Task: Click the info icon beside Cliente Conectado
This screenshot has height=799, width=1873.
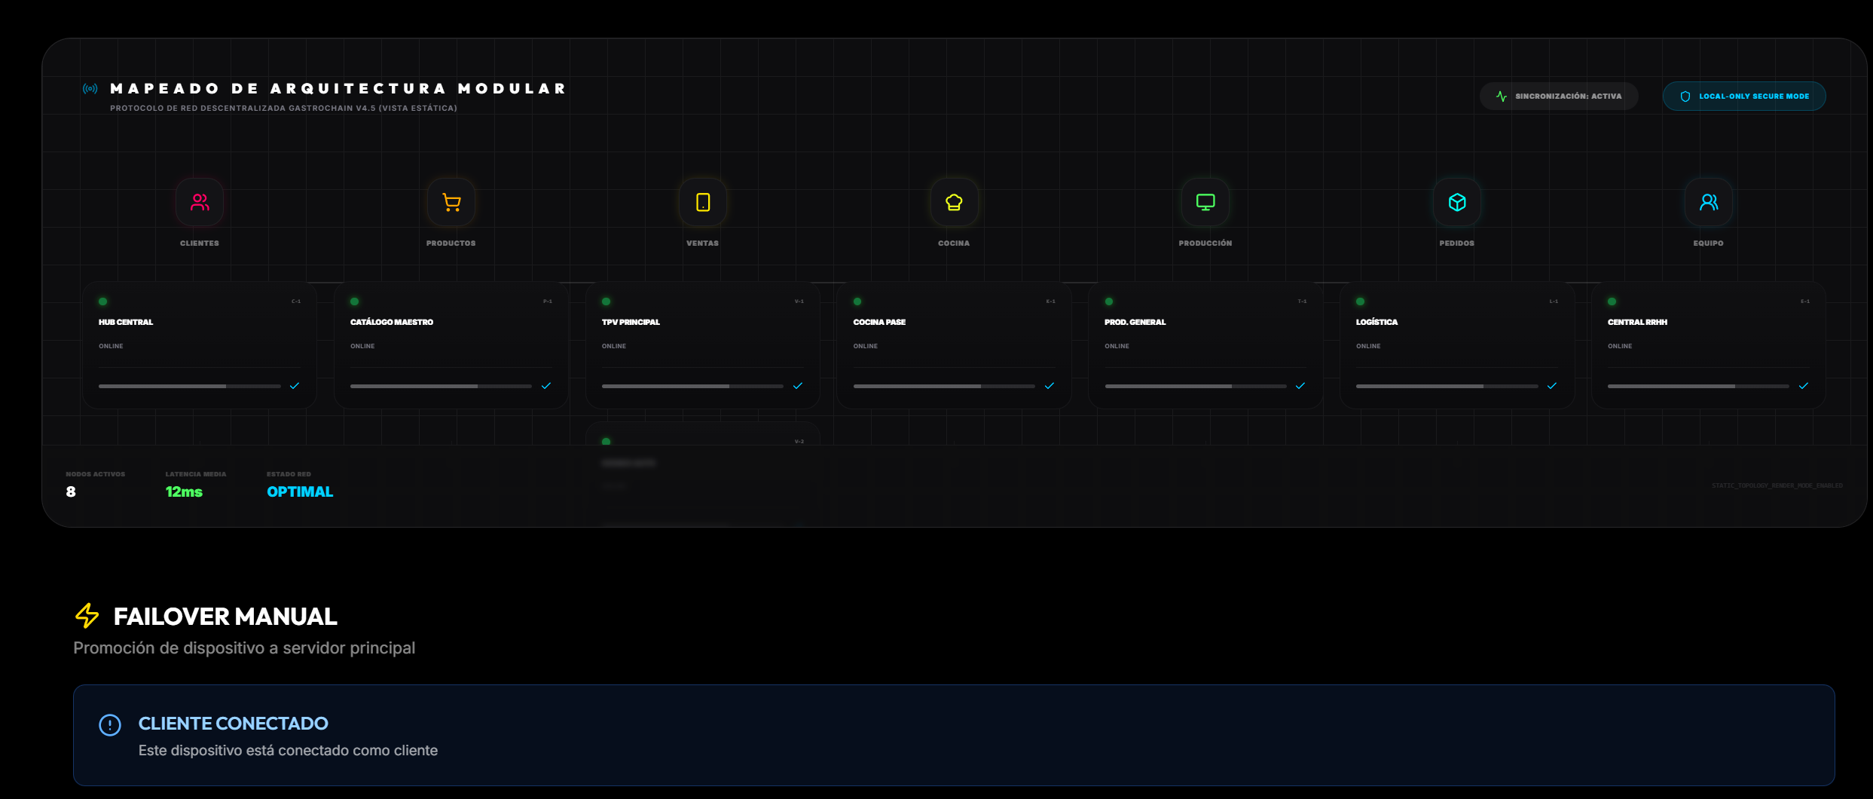Action: [x=110, y=725]
